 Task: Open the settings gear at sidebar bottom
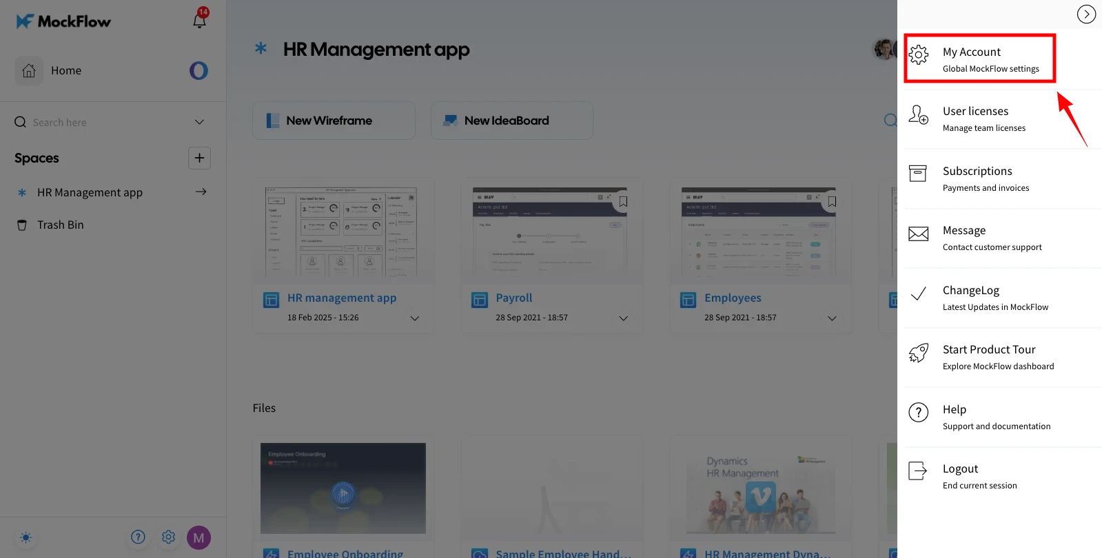[x=168, y=537]
